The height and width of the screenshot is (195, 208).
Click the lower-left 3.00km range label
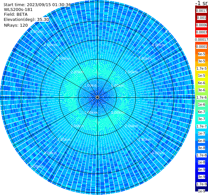64,139
